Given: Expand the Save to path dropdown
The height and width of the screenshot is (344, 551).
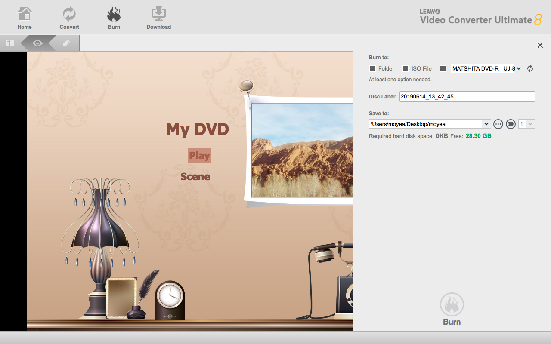Looking at the screenshot, I should (x=486, y=124).
